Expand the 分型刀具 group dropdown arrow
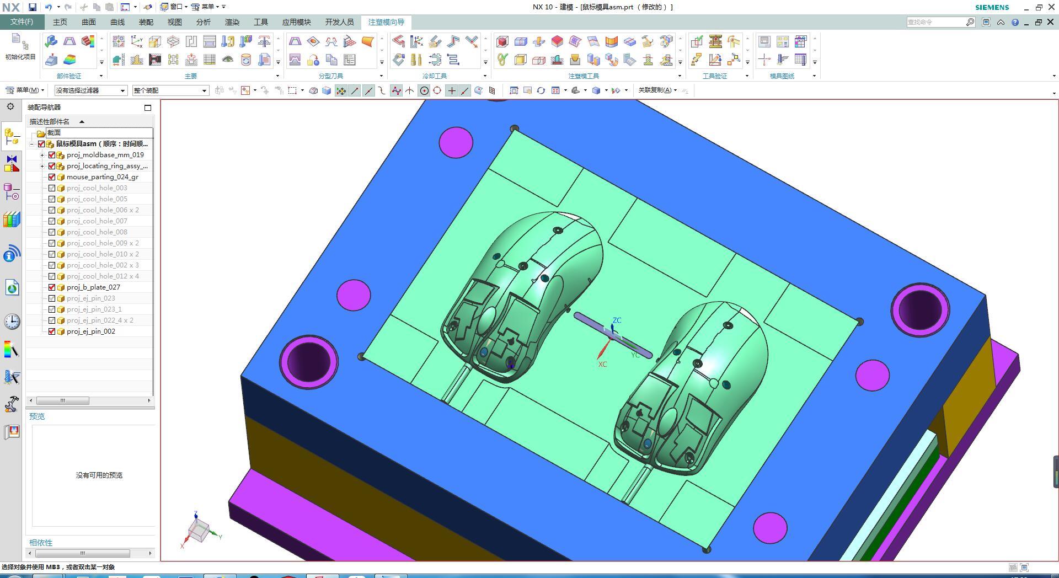The height and width of the screenshot is (578, 1059). coord(381,76)
